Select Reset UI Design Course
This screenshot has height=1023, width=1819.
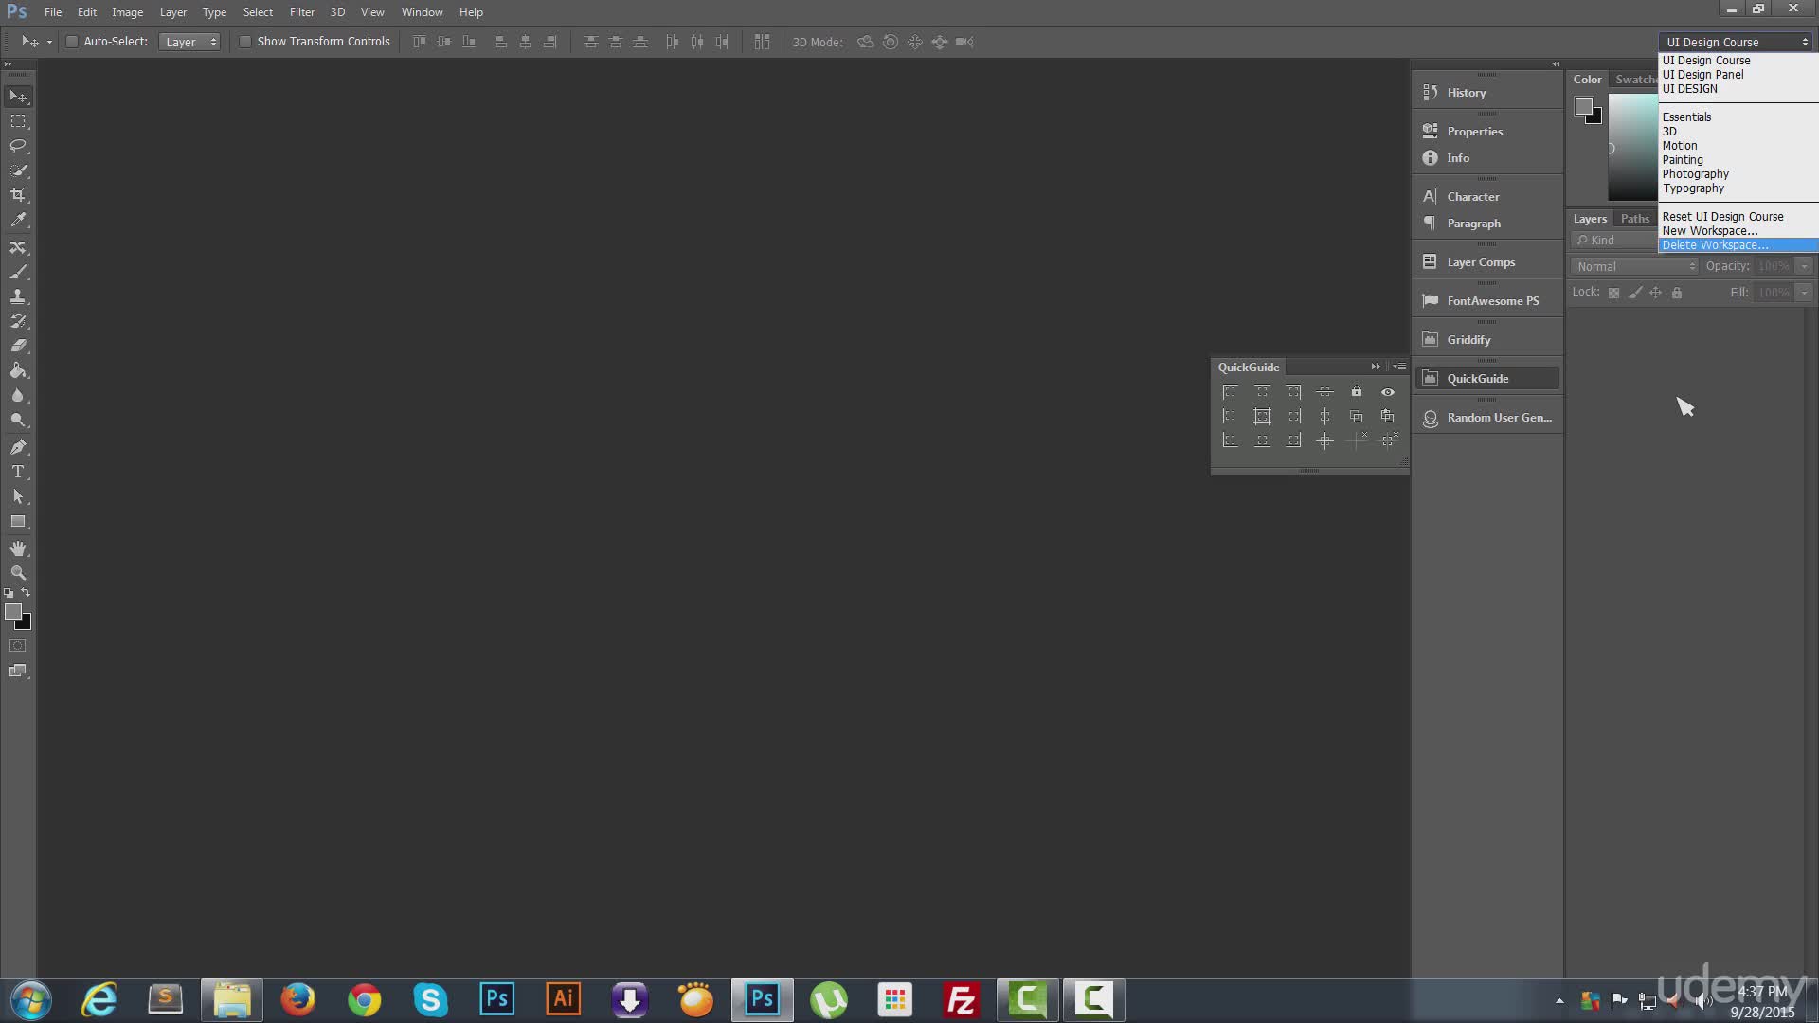point(1738,217)
